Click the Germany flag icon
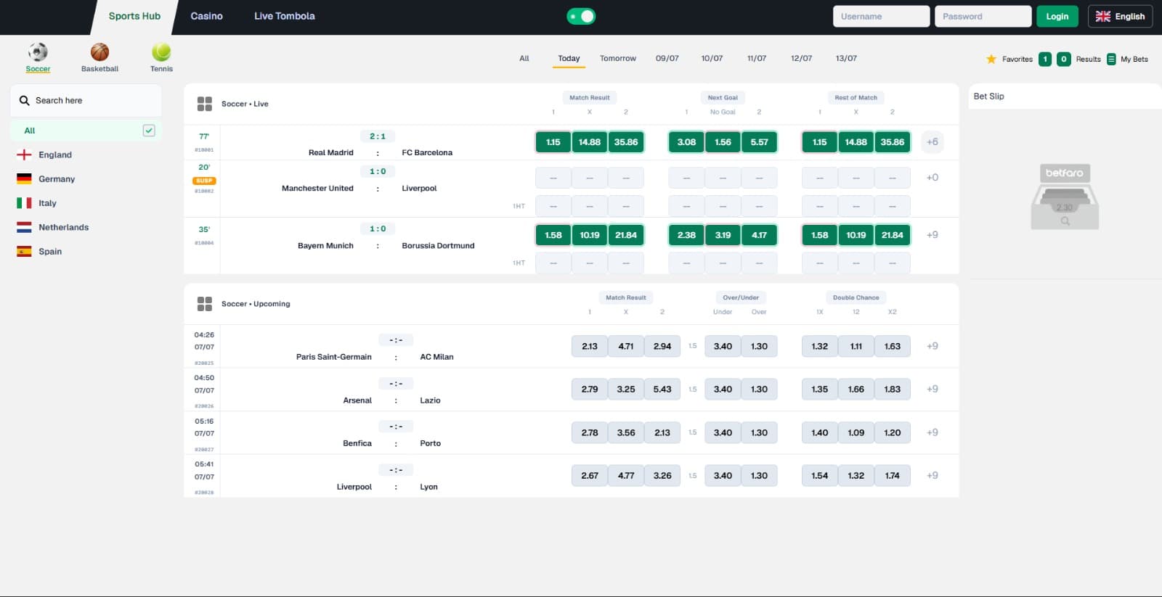 point(24,179)
